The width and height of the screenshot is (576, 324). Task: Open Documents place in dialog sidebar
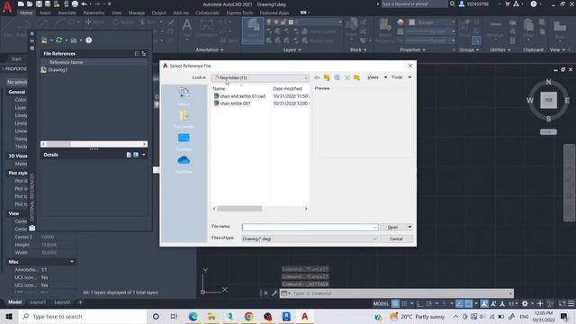click(x=184, y=119)
